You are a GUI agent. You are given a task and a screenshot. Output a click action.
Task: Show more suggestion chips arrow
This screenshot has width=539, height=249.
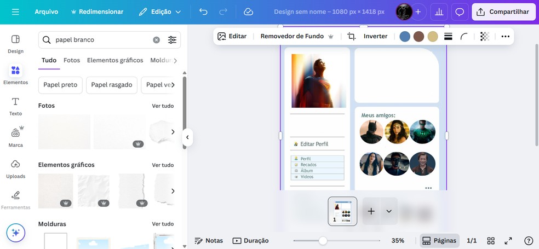173,85
